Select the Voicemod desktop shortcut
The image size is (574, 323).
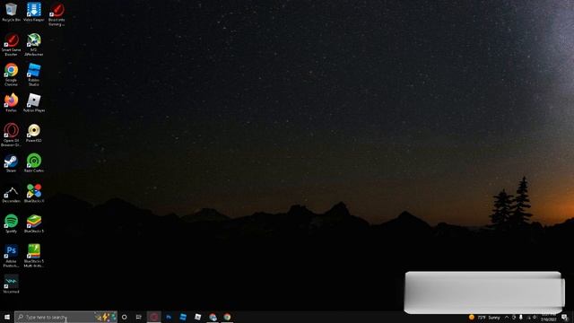(x=11, y=284)
